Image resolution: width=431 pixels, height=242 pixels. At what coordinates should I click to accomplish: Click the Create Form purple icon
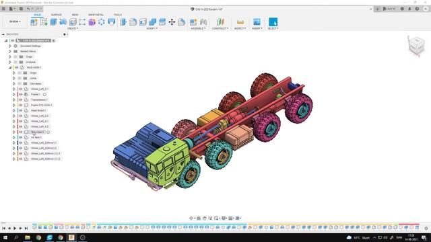[x=92, y=22]
